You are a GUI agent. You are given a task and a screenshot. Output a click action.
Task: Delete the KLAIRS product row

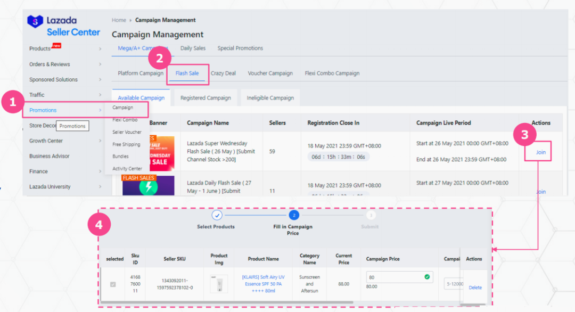(475, 288)
